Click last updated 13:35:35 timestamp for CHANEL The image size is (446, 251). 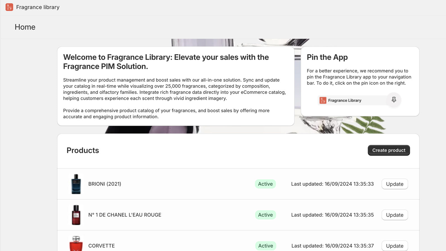coord(333,215)
